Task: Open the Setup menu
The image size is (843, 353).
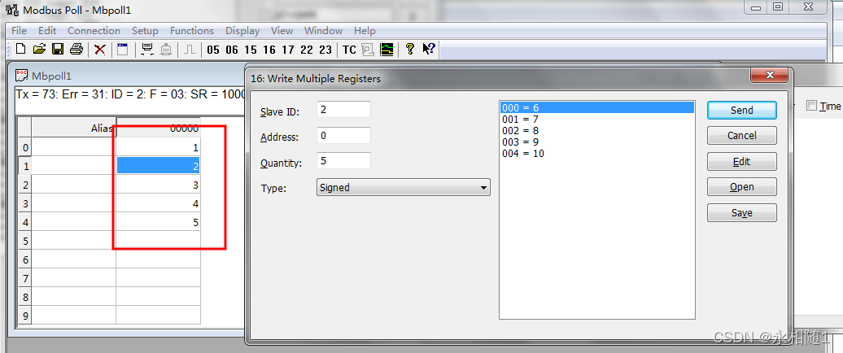Action: click(145, 31)
